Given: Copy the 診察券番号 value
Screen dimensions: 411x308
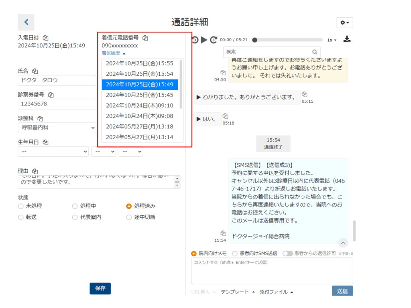Looking at the screenshot, I should coord(51,95).
